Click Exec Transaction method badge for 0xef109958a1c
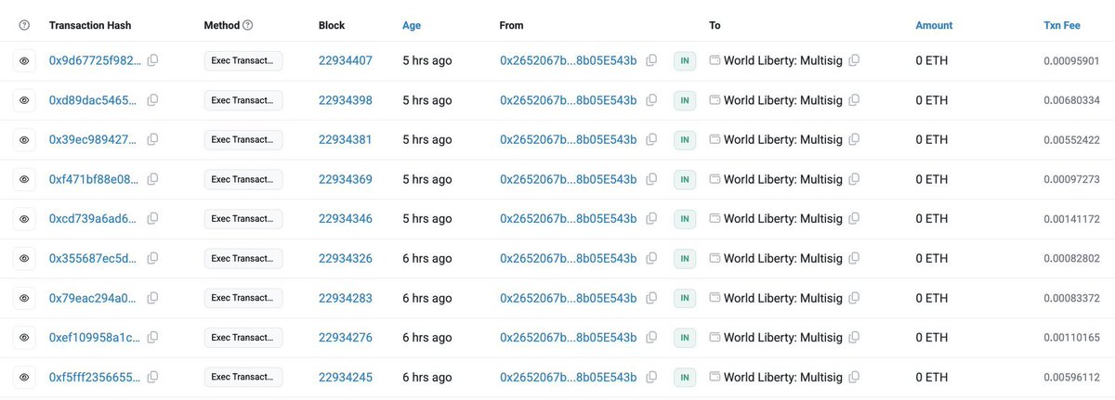1115x400 pixels. click(x=243, y=338)
